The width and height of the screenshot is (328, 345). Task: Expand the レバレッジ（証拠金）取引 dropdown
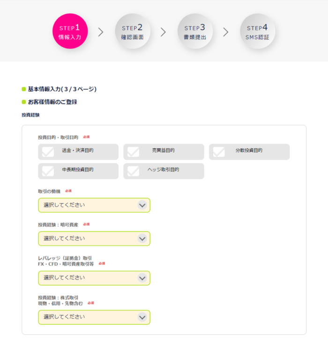click(94, 278)
